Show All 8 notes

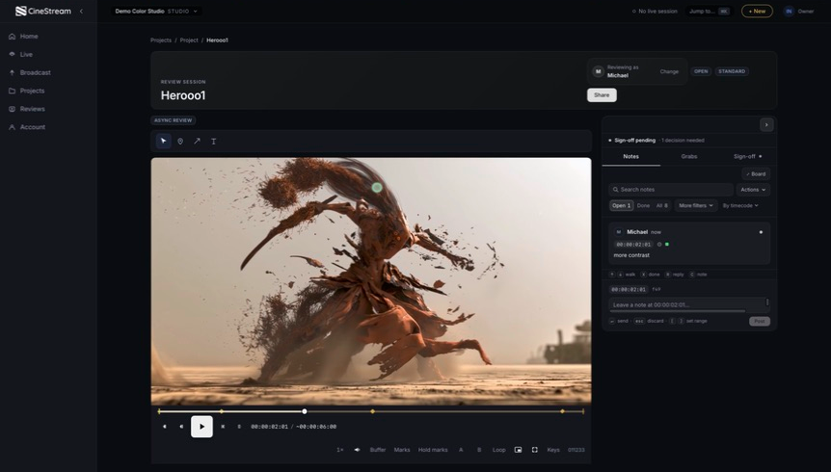(662, 205)
